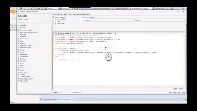Viewport: 197px width, 111px height.
Task: Click the redo blue right arrow icon
Action: (x=68, y=34)
